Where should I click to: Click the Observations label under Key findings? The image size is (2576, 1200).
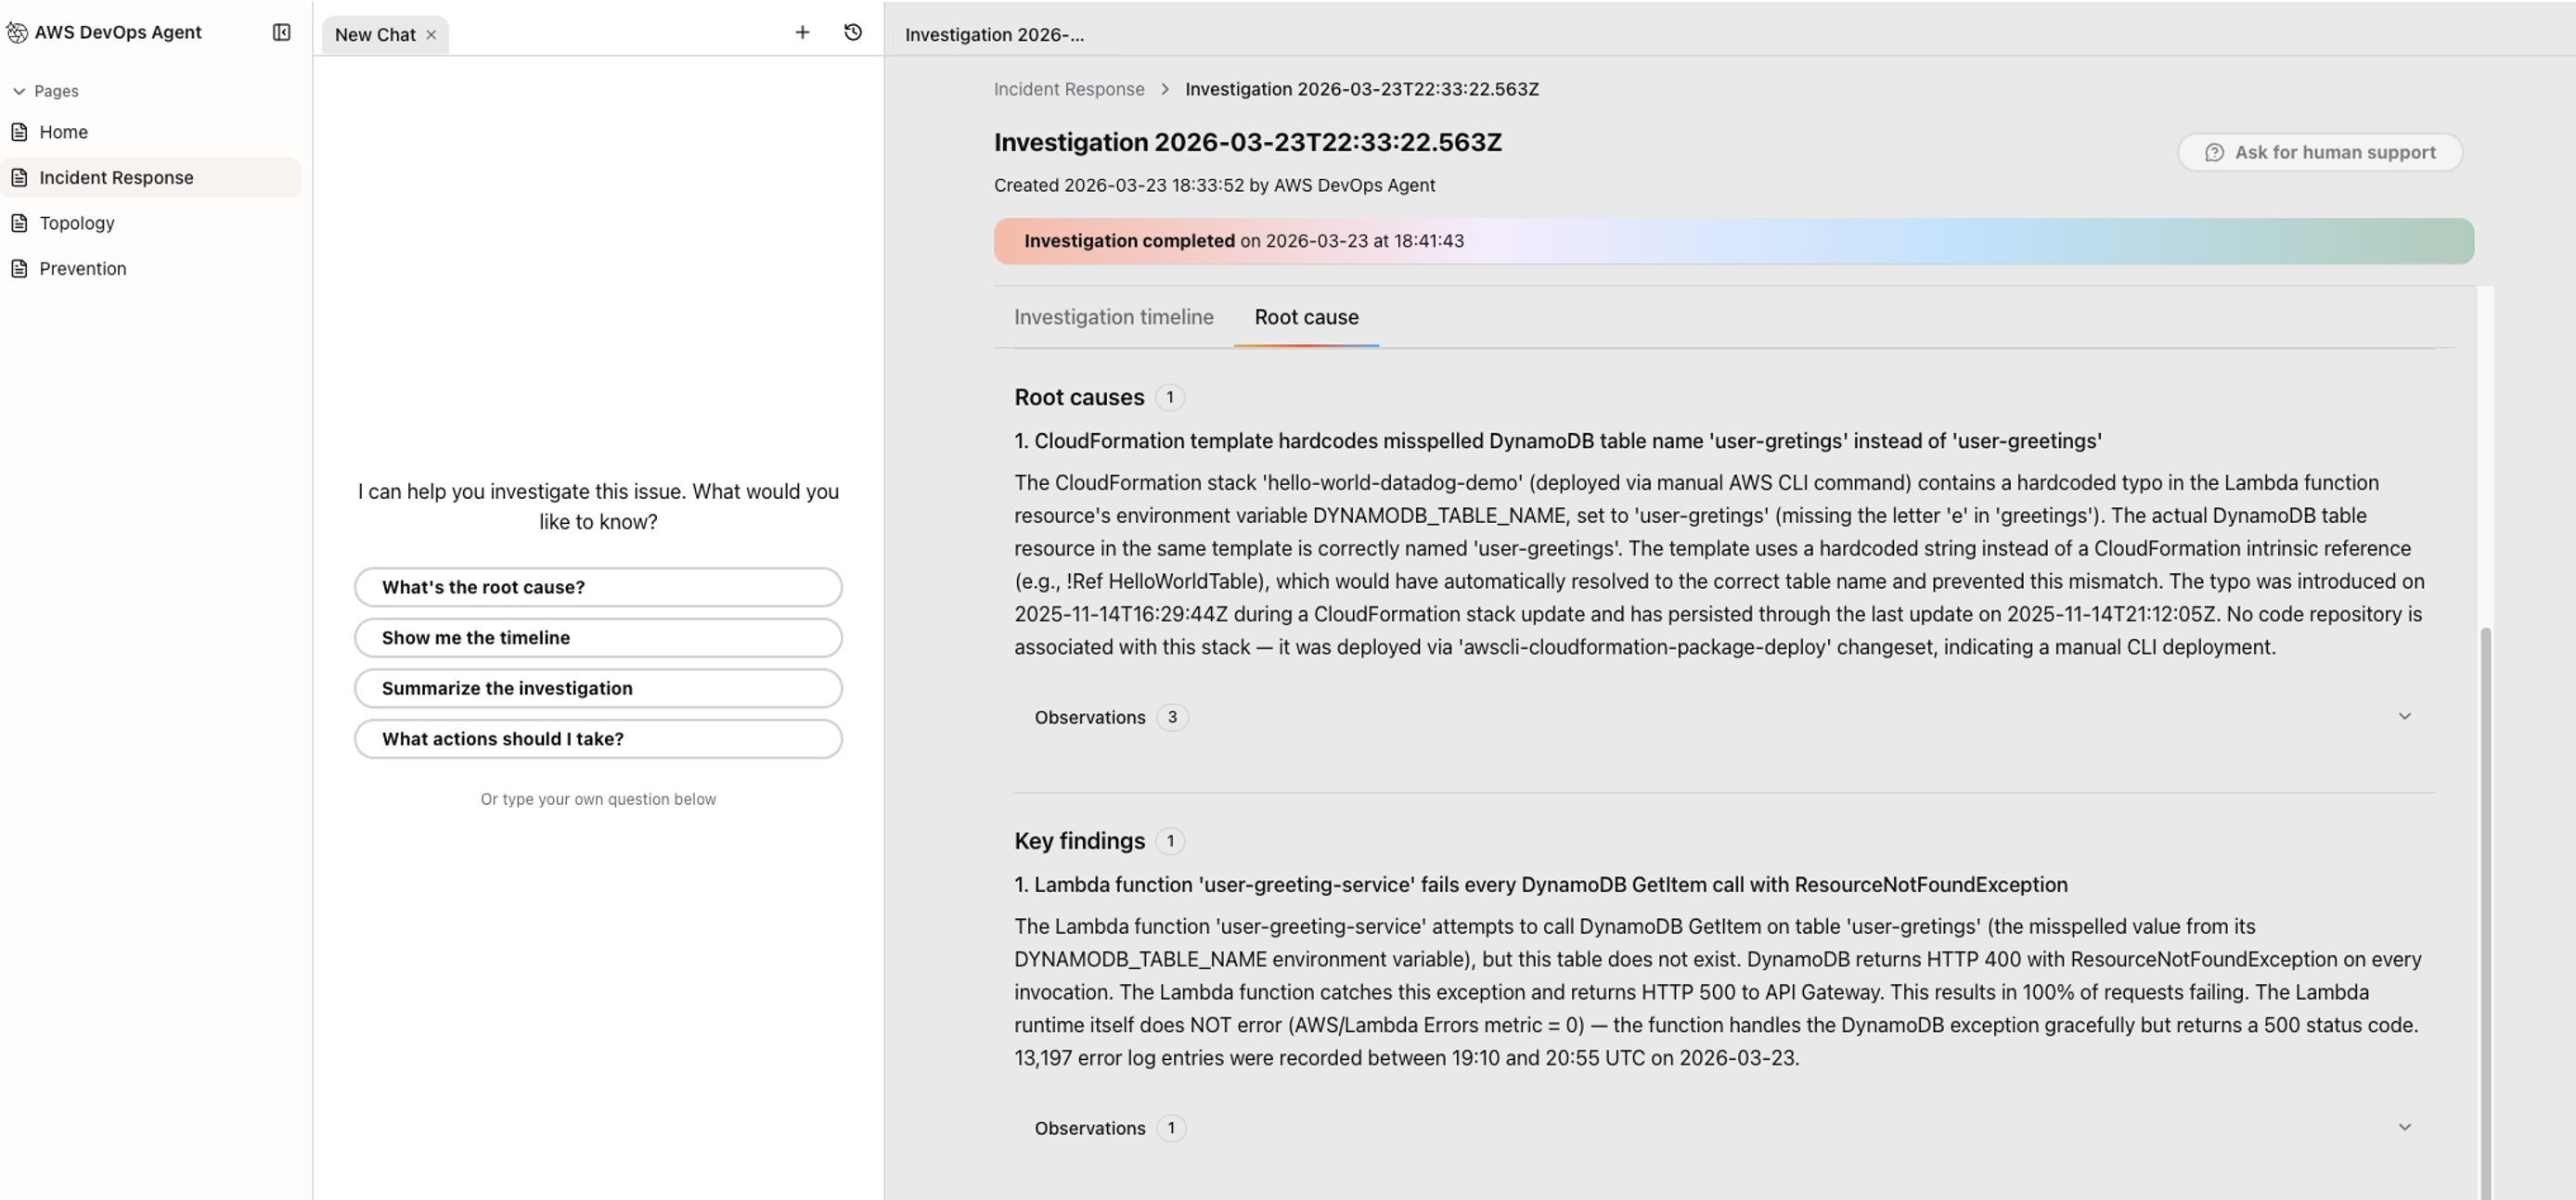(x=1090, y=1128)
